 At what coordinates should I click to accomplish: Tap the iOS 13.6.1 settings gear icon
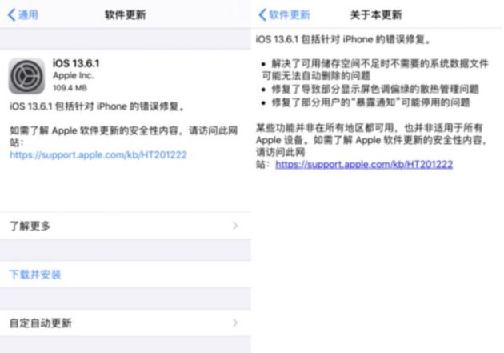coord(26,76)
